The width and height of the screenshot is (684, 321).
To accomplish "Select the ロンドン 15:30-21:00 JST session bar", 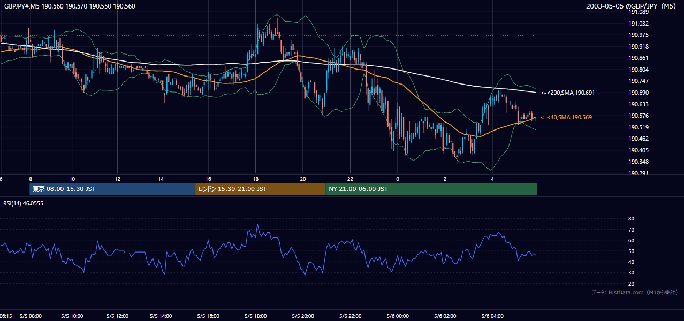I will 260,189.
